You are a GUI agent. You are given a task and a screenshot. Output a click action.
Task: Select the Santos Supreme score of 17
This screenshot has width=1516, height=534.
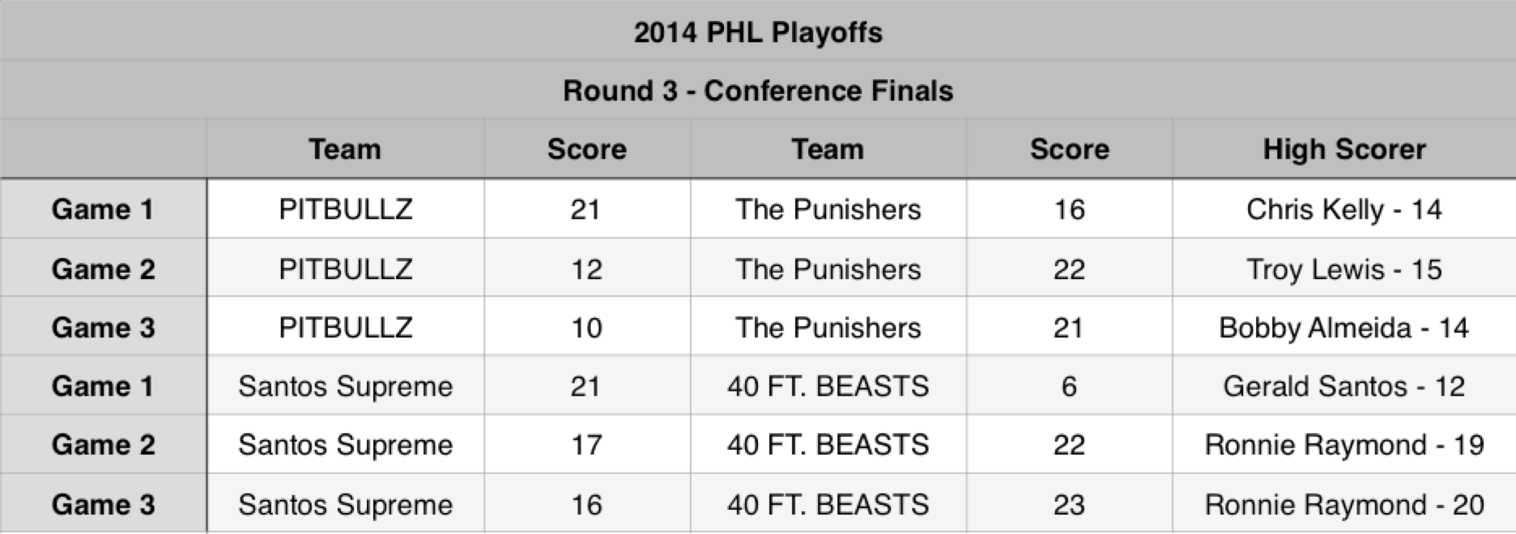[x=586, y=445]
